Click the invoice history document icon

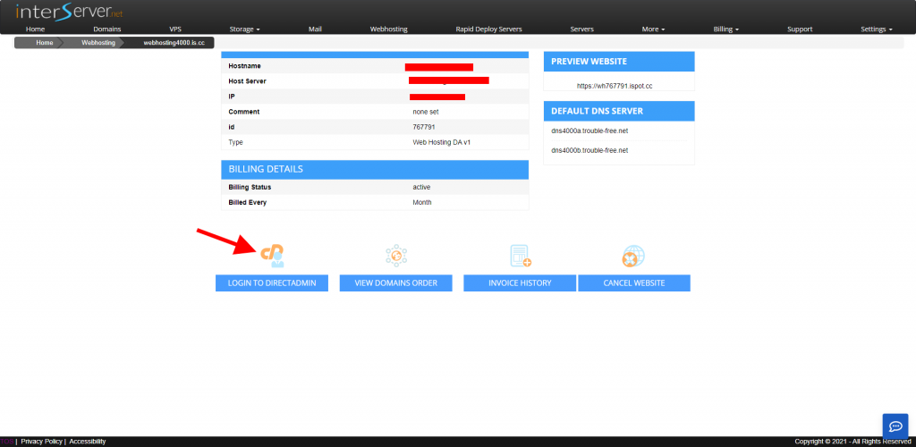coord(520,256)
